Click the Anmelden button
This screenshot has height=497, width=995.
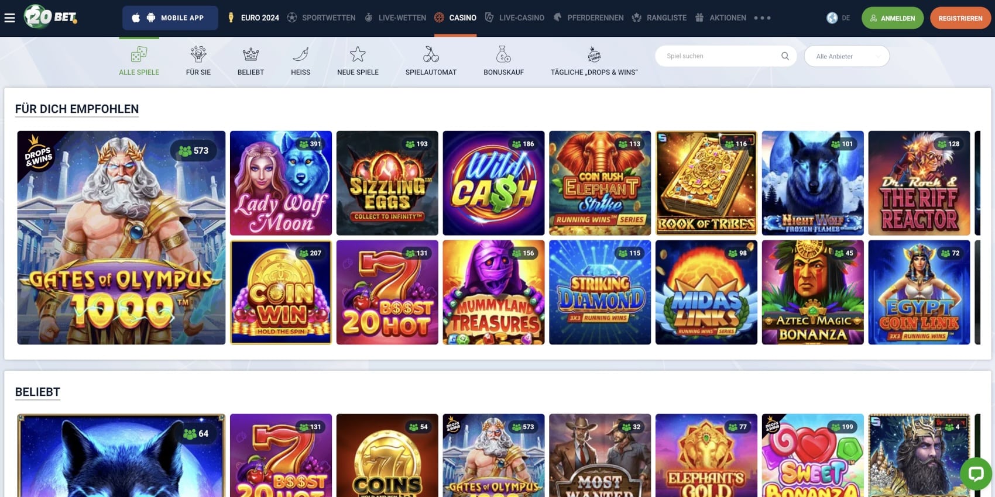tap(893, 18)
